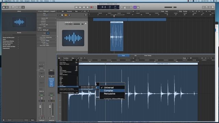Choose Time Stretch in Edit menu
Viewport: 219px width, 123px height.
pyautogui.click(x=68, y=86)
